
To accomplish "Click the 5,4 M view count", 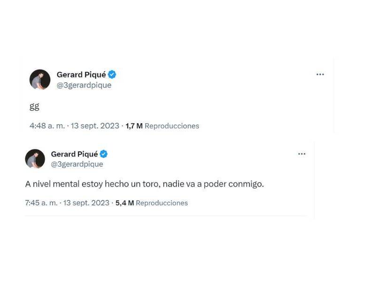I will tap(125, 203).
